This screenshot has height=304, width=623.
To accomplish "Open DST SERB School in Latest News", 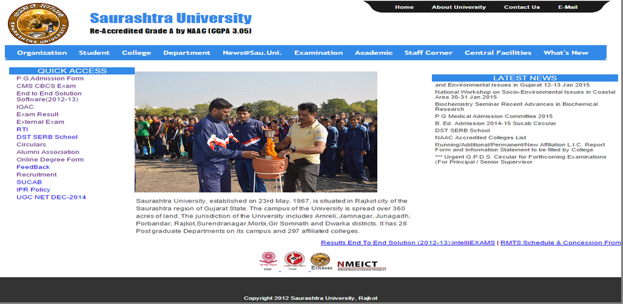I will point(462,131).
